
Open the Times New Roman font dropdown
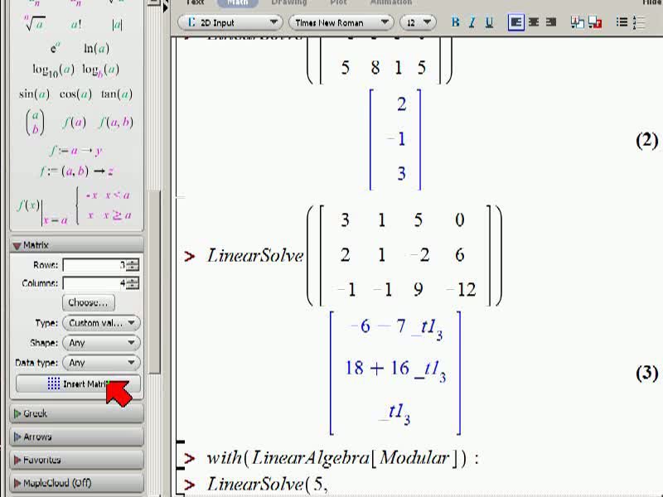(x=341, y=22)
